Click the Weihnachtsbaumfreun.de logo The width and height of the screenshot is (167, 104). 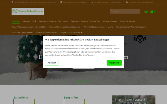pyautogui.click(x=28, y=11)
